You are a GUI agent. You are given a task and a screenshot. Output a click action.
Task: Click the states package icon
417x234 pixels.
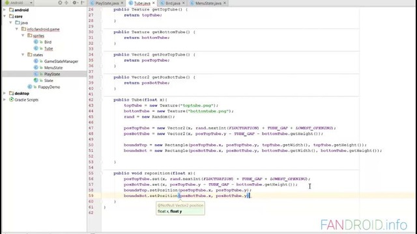[x=29, y=55]
